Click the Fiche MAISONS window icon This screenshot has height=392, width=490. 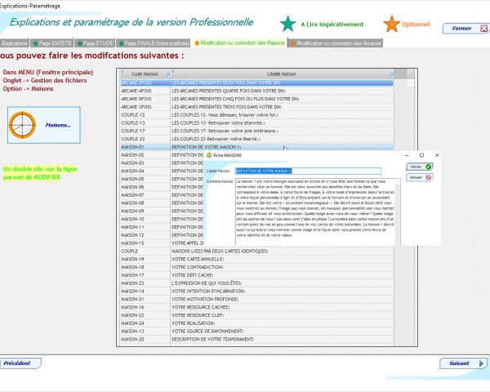209,155
